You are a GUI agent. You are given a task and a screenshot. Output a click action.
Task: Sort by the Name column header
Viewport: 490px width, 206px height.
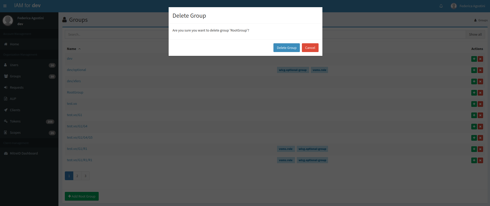tap(74, 49)
